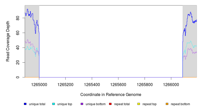Click the right gray shaded coverage region
The image size is (202, 110).
190,66
